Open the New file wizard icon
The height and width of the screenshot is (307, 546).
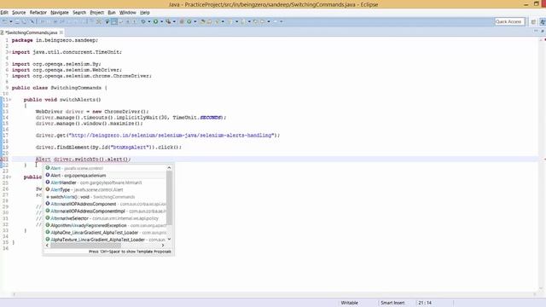[x=4, y=21]
